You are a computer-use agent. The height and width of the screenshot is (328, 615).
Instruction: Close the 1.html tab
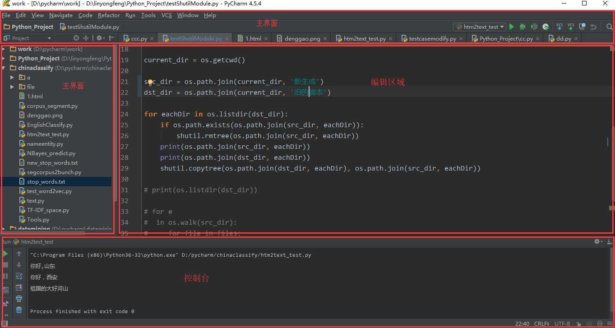pyautogui.click(x=266, y=39)
